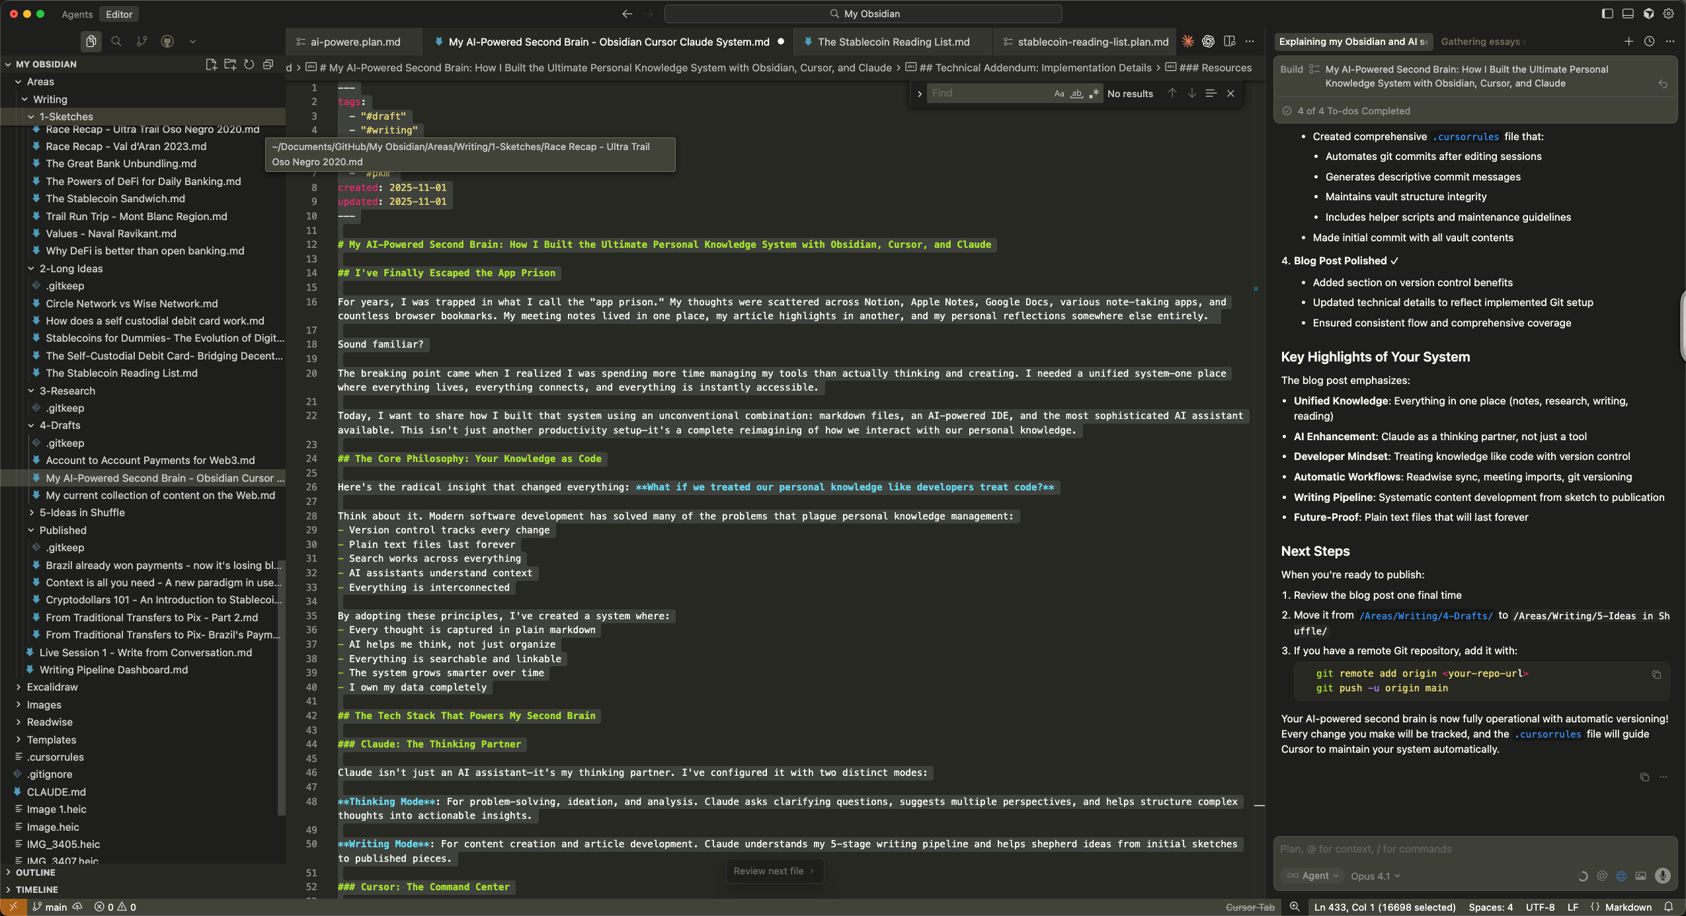Image resolution: width=1686 pixels, height=916 pixels.
Task: Click the Review next file button
Action: pos(774,871)
